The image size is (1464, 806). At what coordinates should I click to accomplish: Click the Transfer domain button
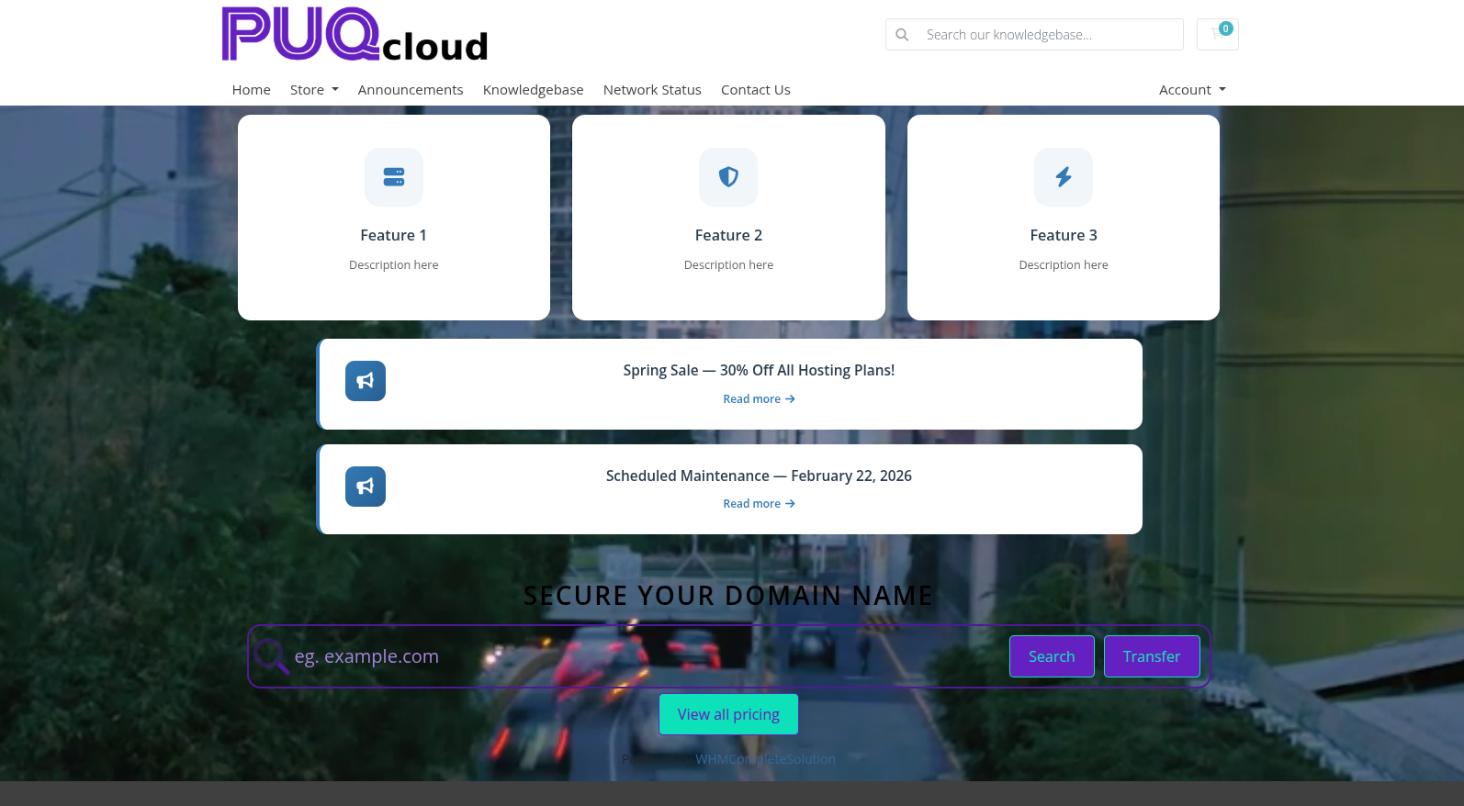pyautogui.click(x=1152, y=656)
